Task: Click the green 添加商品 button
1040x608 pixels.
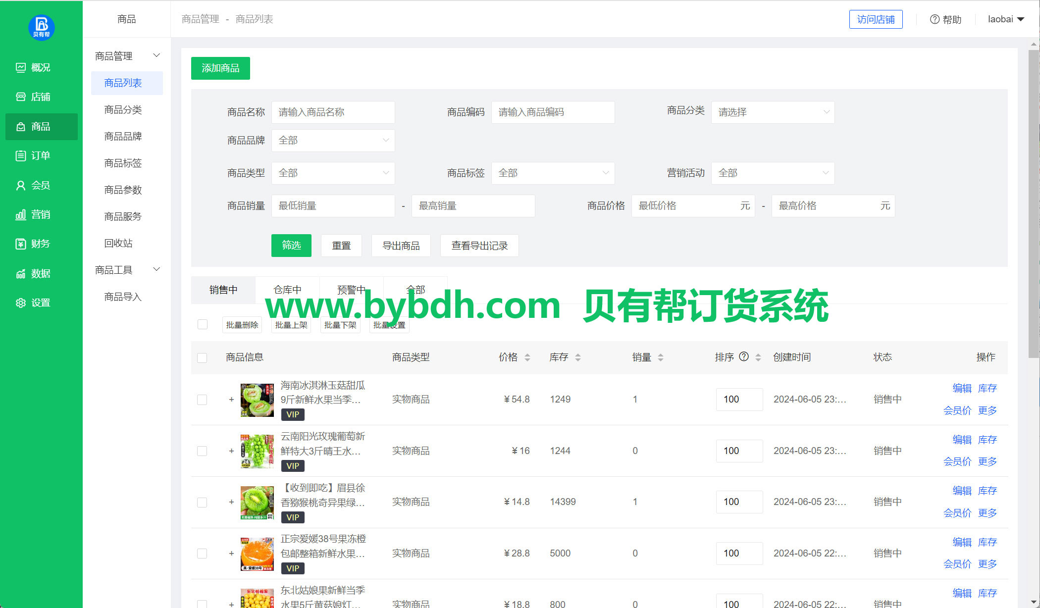Action: coord(220,68)
